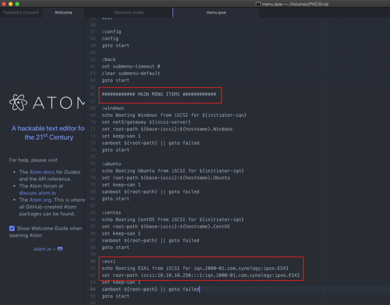Click the root-path line ending in .CentOS
This screenshot has width=390, height=305.
point(166,226)
